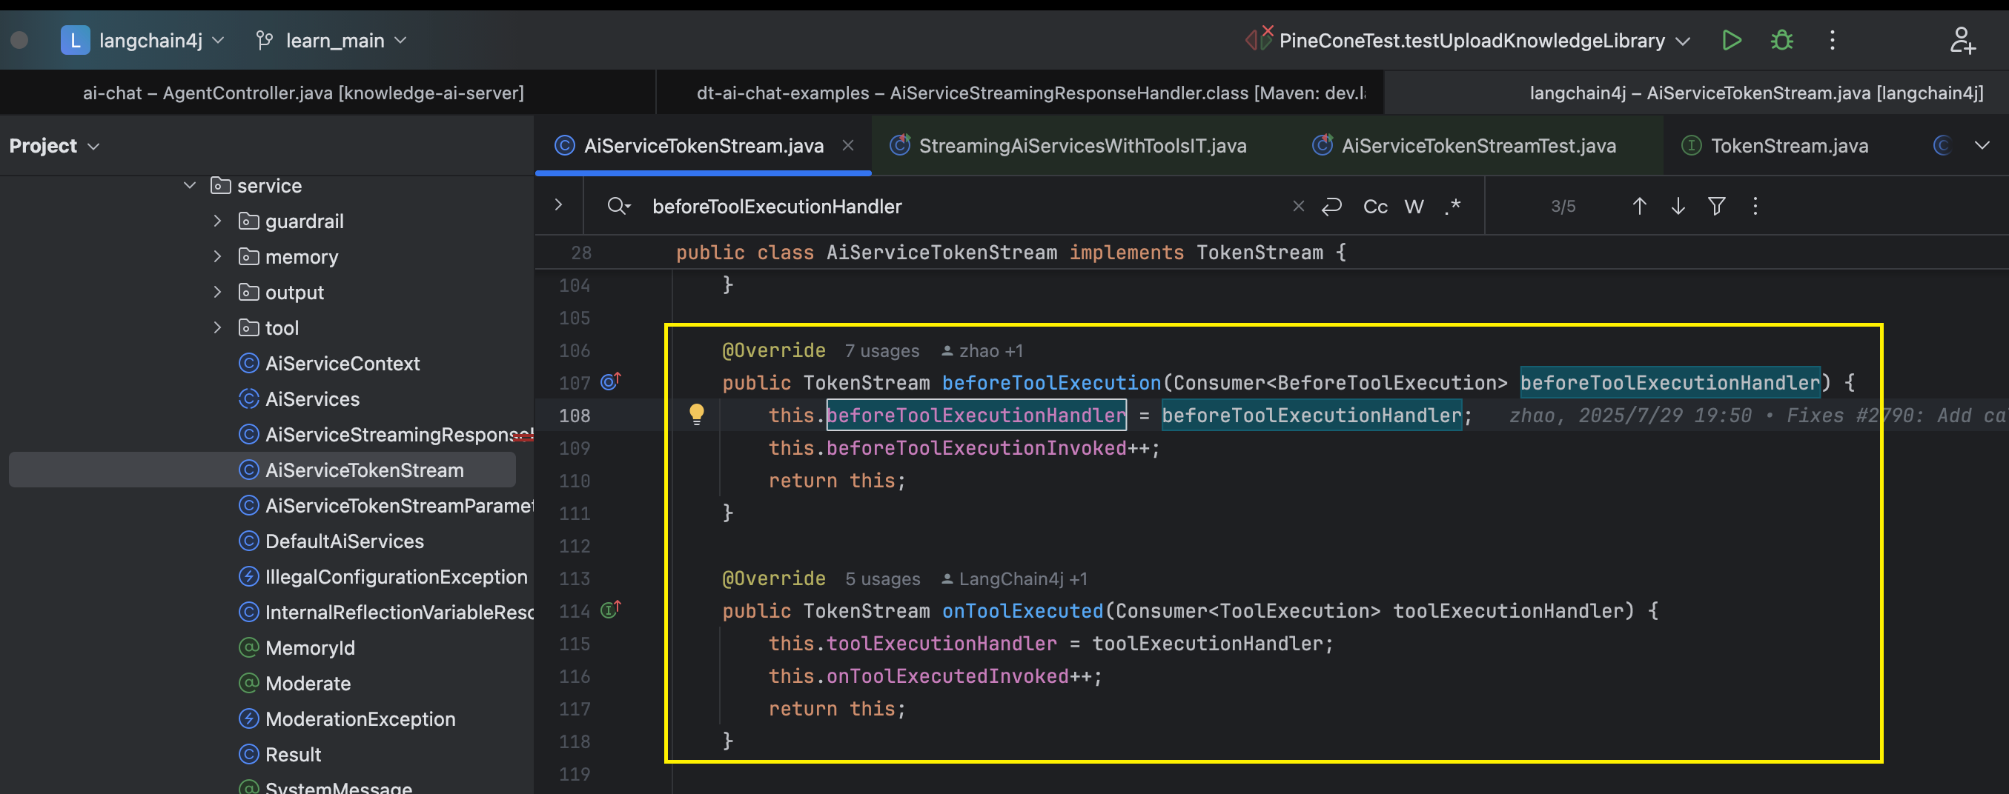The image size is (2009, 794).
Task: Expand the output folder
Action: coord(218,293)
